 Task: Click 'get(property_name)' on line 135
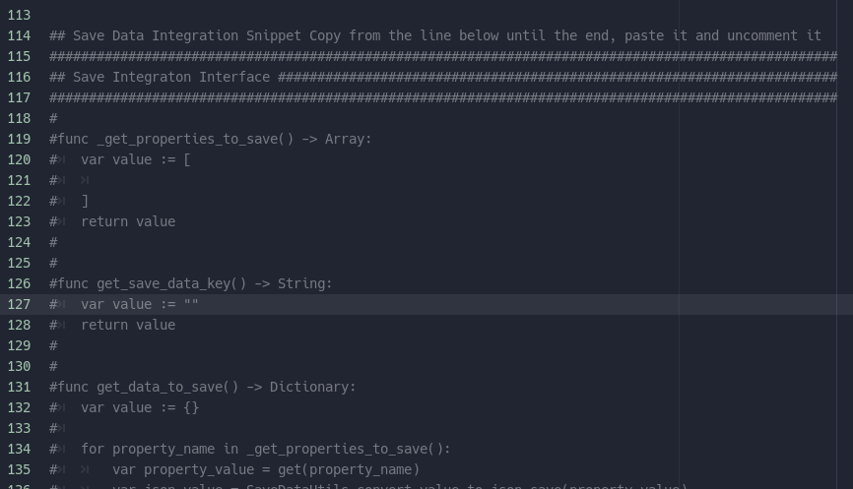click(x=349, y=469)
